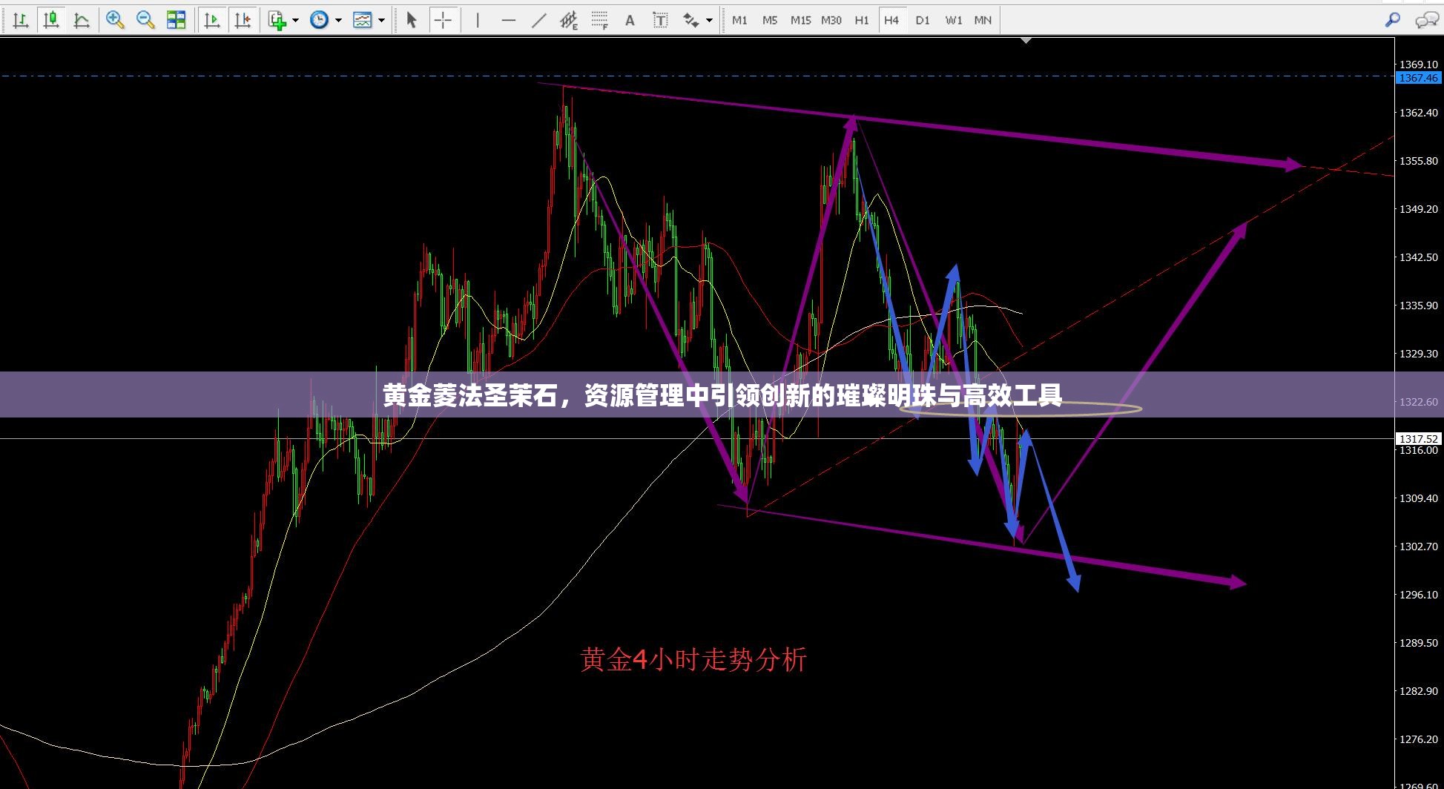This screenshot has height=789, width=1444.
Task: Switch timeframe to M15
Action: [x=800, y=20]
